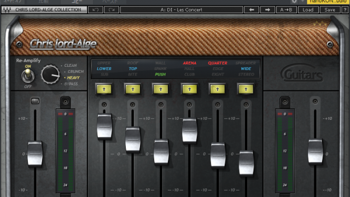Click yellow arrow button under ARENA reverb mode
Viewport: 350px width, 197px height.
(190, 89)
